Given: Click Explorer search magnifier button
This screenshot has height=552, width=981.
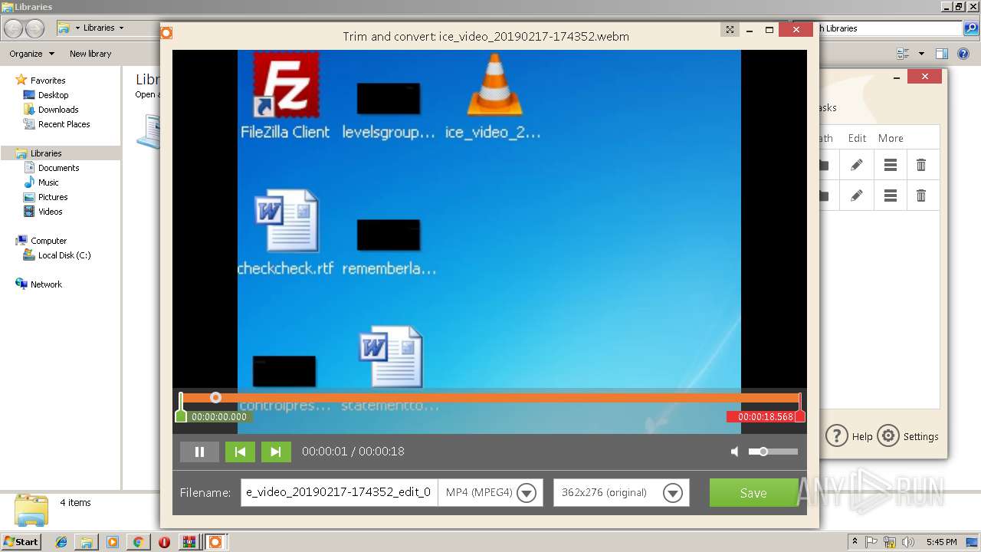Looking at the screenshot, I should 972,28.
